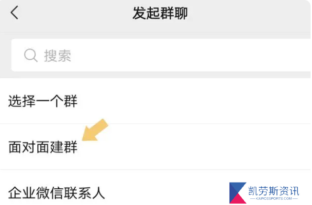Click the KAIROSSPORTS.COM watermark caption
This screenshot has height=205, width=312.
[274, 198]
